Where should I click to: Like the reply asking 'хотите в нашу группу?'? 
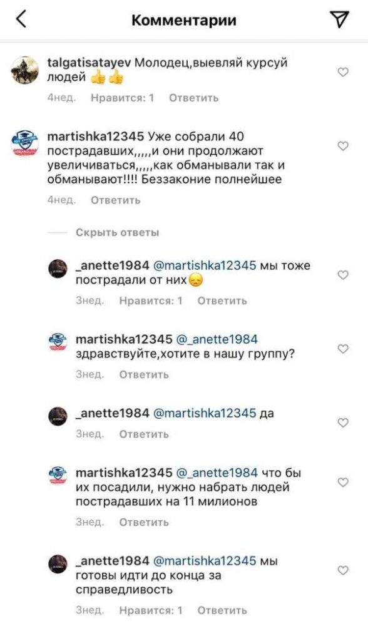343,349
